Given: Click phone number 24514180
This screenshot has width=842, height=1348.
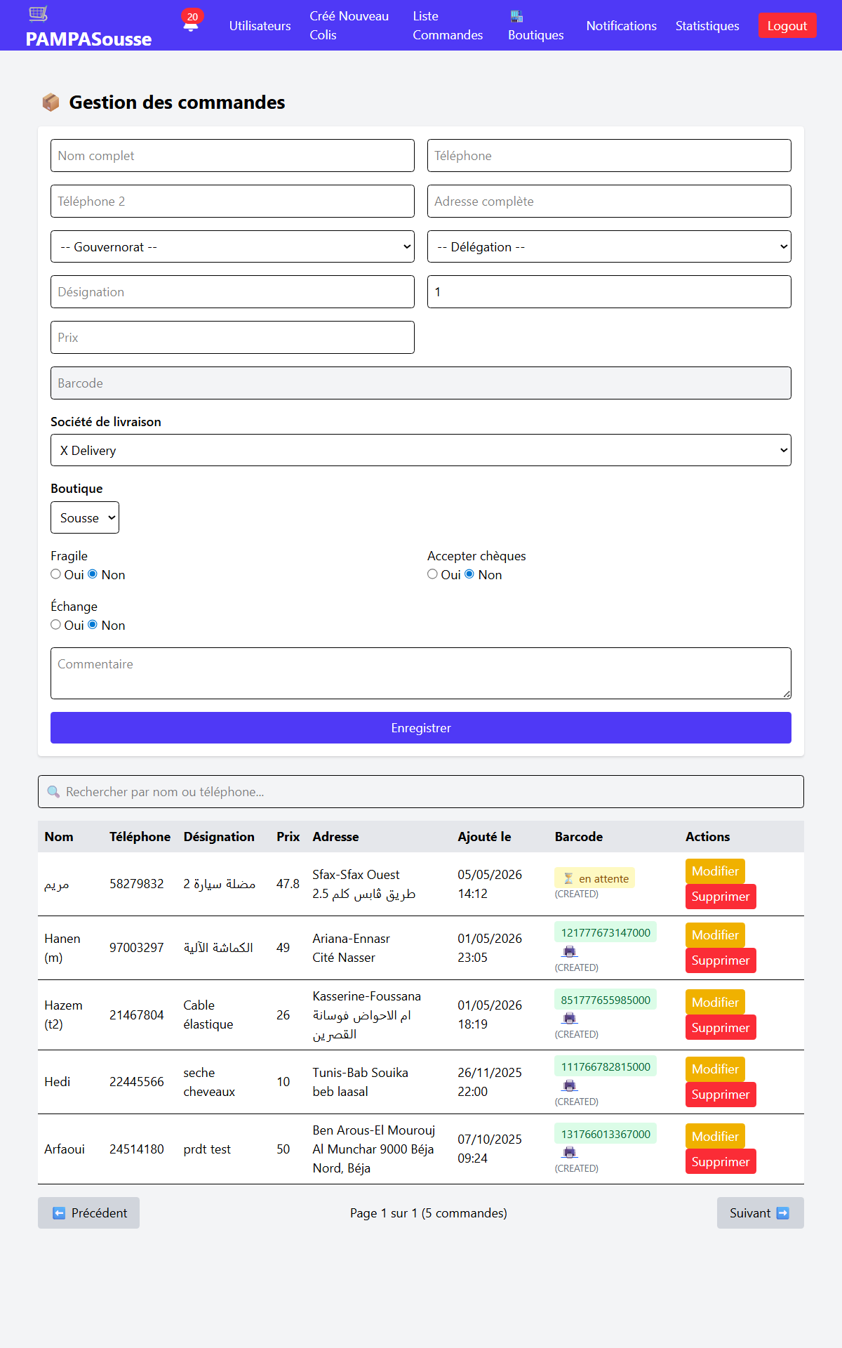Looking at the screenshot, I should [x=136, y=1149].
